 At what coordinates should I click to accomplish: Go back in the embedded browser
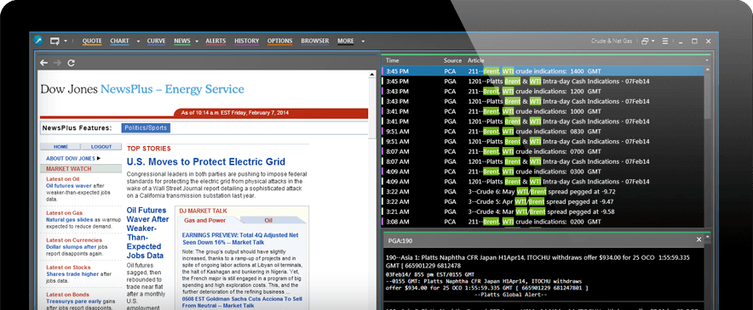click(x=43, y=63)
